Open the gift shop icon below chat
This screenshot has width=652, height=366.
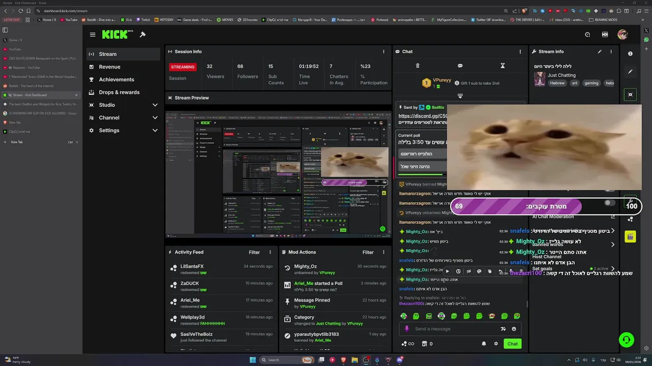424,344
